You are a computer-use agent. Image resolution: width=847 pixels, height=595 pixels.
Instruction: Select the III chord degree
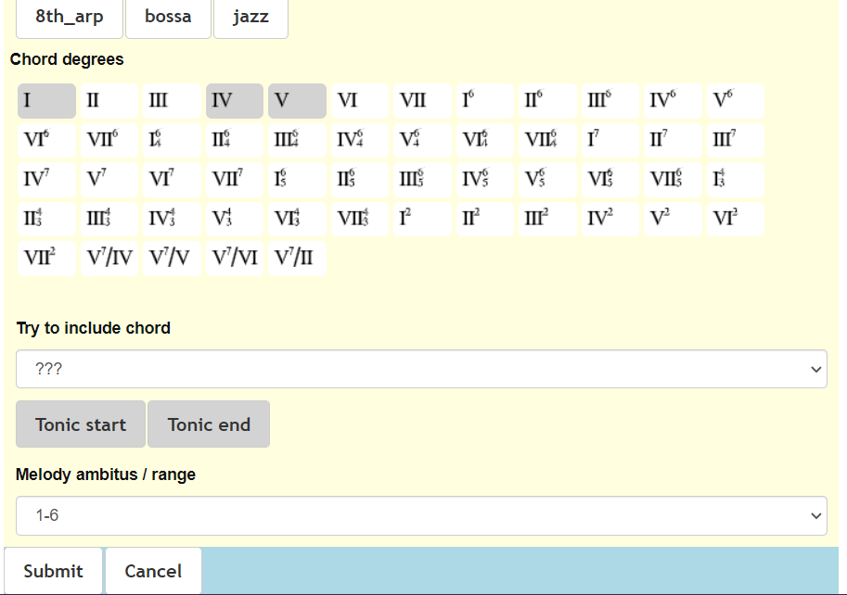coord(172,101)
